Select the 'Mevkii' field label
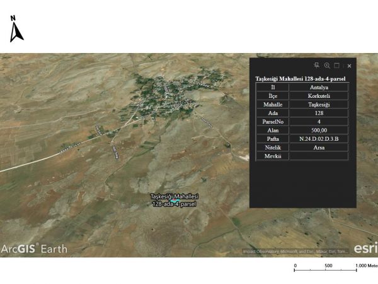This screenshot has height=284, width=378. (x=273, y=156)
